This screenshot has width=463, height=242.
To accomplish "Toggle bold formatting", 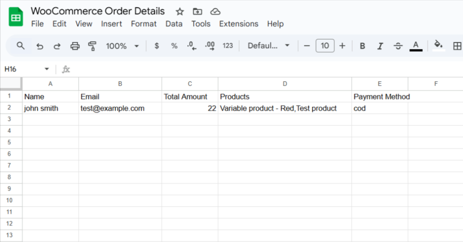I will pos(362,46).
